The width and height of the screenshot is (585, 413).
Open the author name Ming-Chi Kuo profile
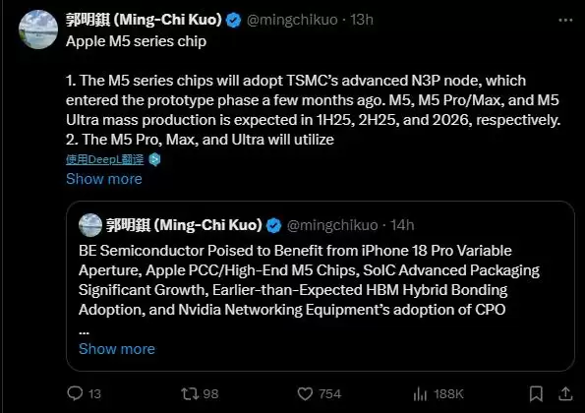(x=144, y=20)
